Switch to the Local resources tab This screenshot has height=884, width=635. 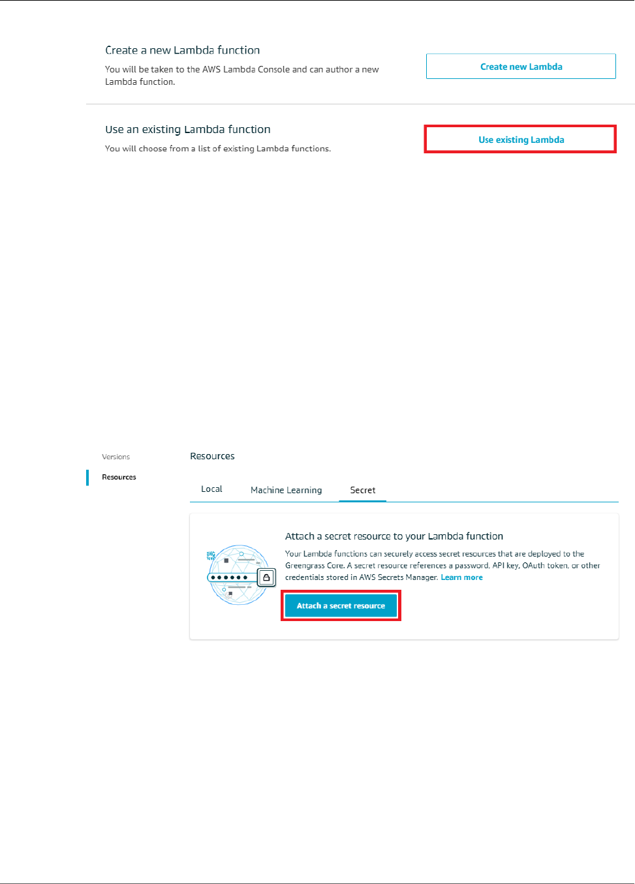pyautogui.click(x=211, y=489)
